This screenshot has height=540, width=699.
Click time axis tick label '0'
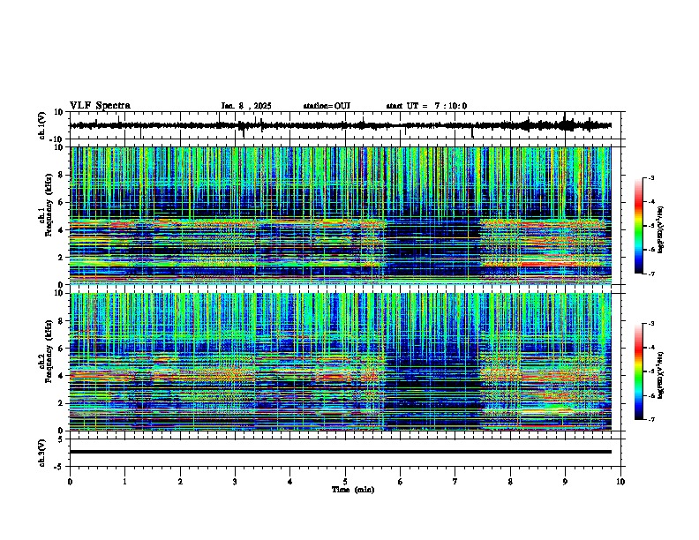pos(70,482)
